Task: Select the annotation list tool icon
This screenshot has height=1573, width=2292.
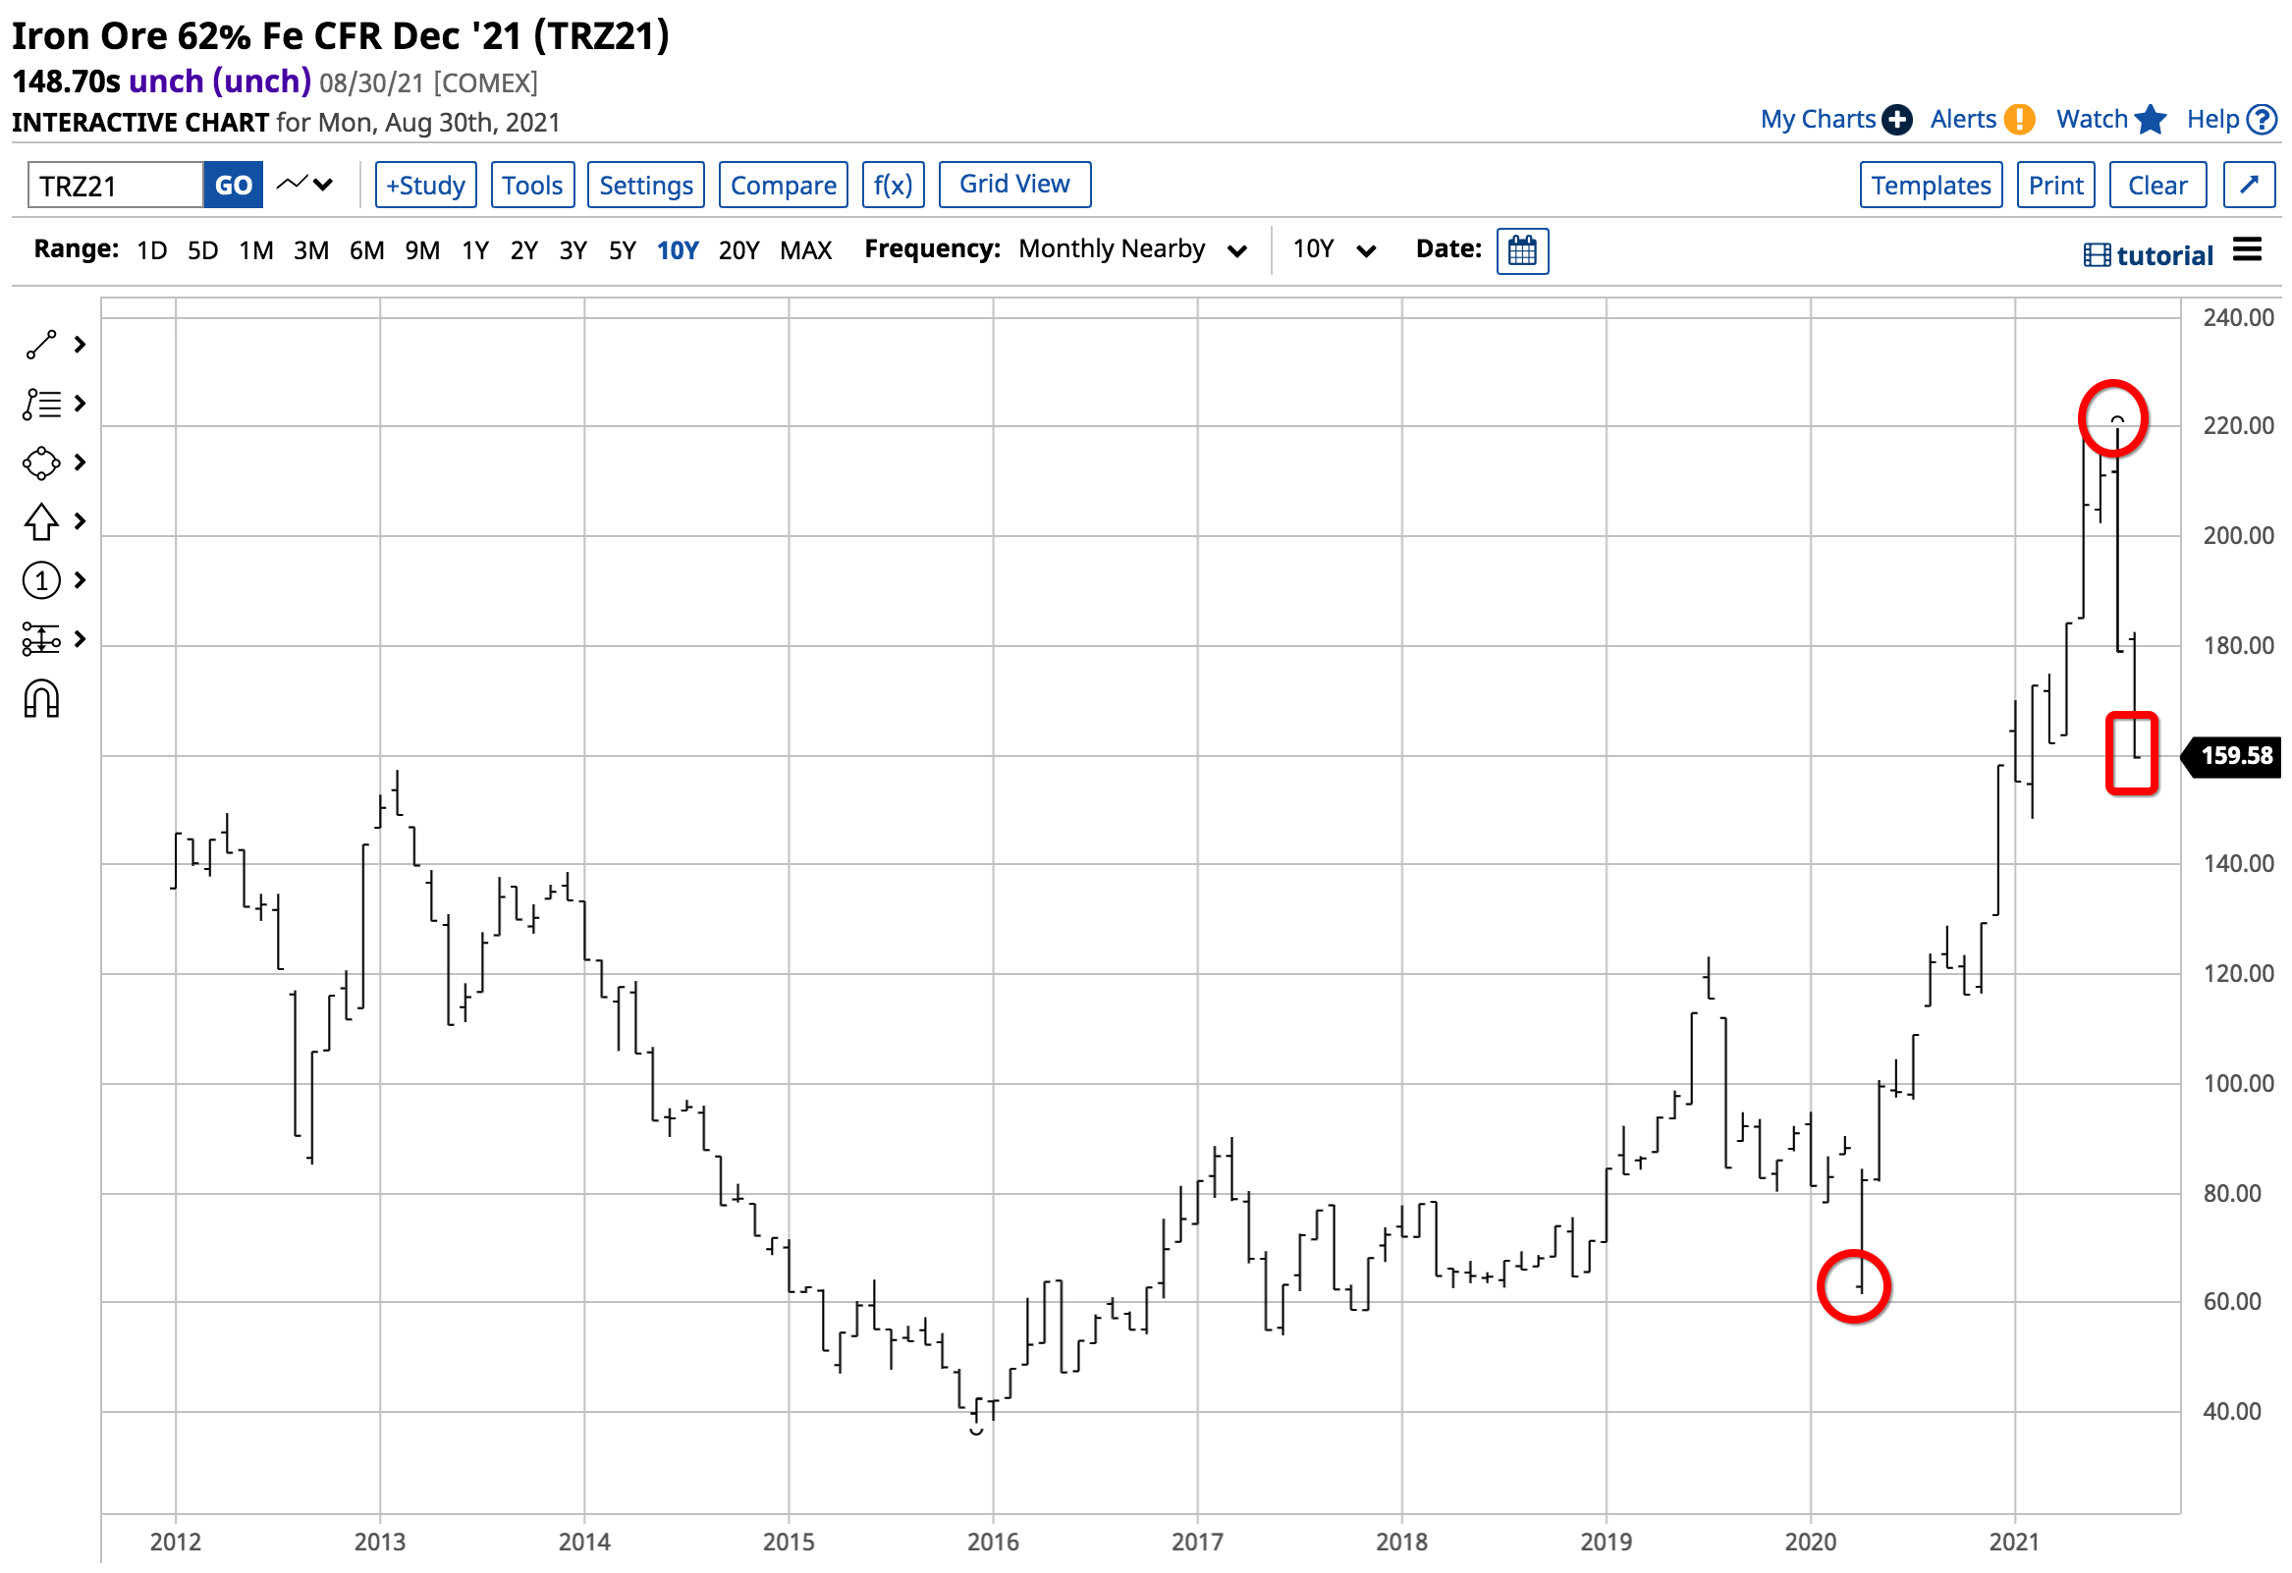Action: point(41,405)
